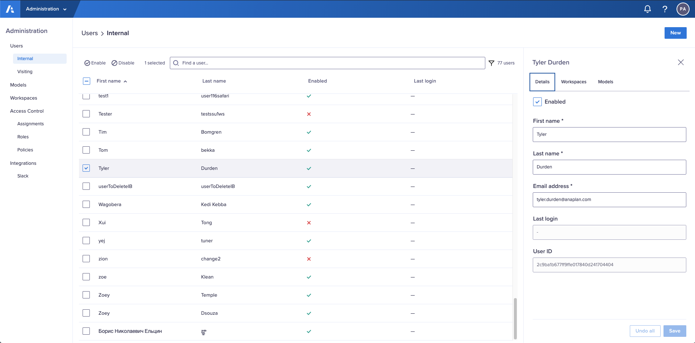This screenshot has height=343, width=695.
Task: Open the Anaplan home logo
Action: (10, 9)
